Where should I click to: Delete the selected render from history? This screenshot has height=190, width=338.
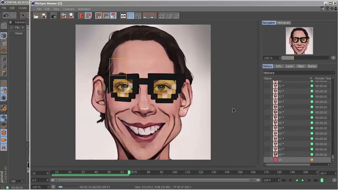[x=81, y=16]
